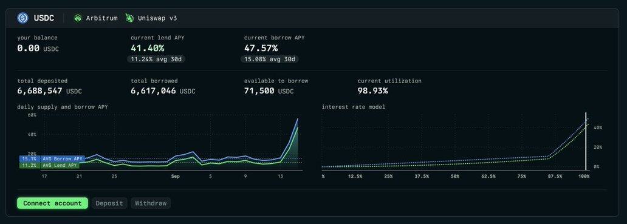Click the Sep marker on the date axis
Viewport: 627px width, 224px height.
click(175, 176)
